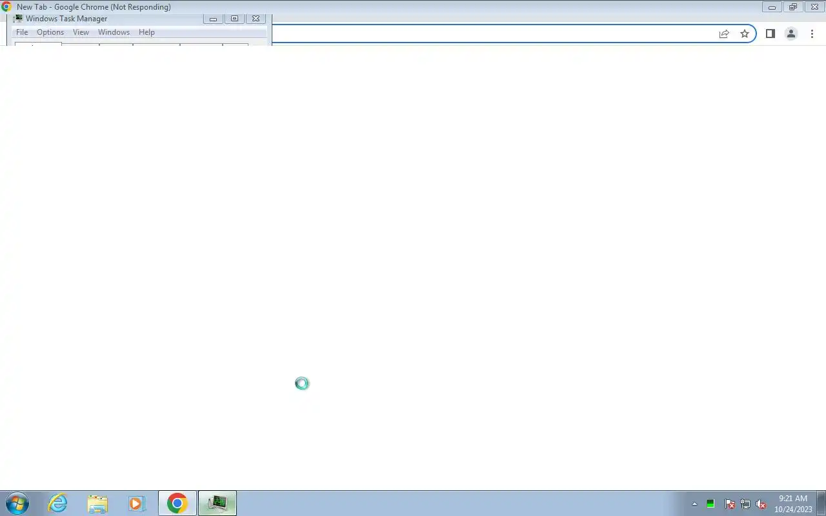Image resolution: width=826 pixels, height=516 pixels.
Task: Open Task Manager Options menu
Action: coord(50,32)
